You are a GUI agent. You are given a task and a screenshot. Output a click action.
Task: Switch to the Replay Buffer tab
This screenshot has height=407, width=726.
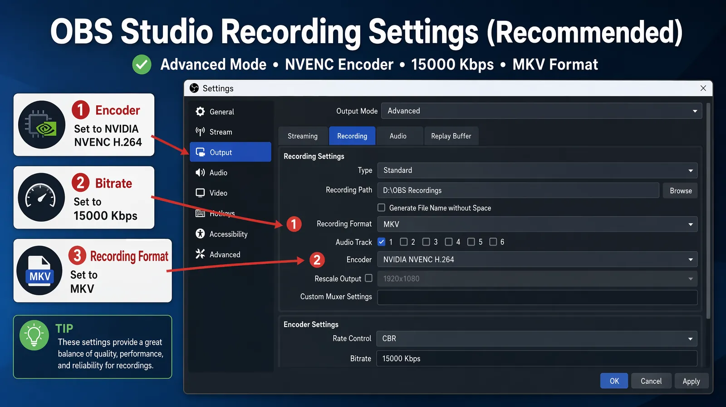(451, 136)
